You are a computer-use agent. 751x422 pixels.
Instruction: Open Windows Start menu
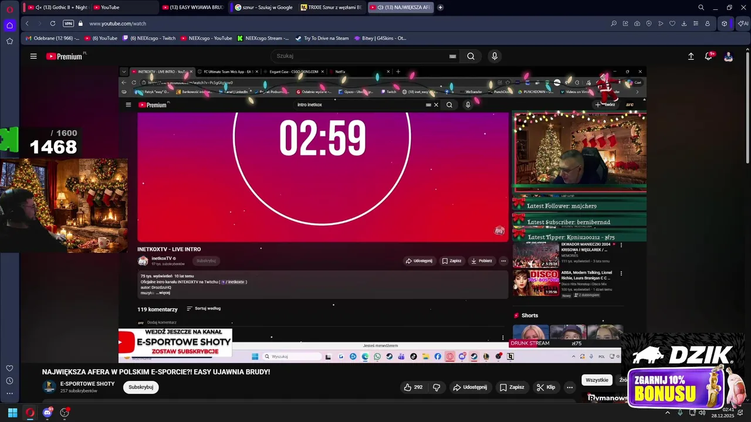(12, 413)
